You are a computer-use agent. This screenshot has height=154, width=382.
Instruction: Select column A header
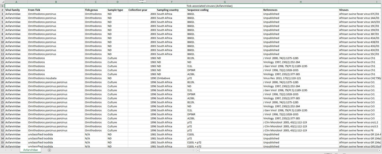click(16, 2)
